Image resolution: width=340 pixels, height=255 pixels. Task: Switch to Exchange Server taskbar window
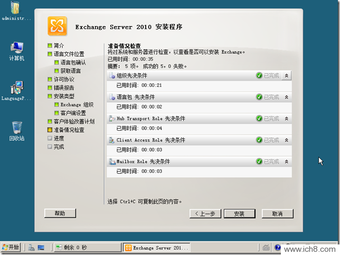tap(157, 248)
